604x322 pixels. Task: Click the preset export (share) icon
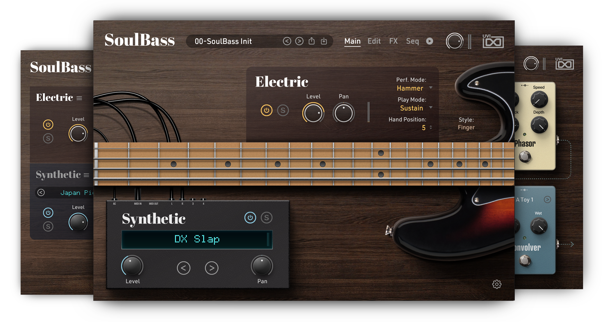312,41
